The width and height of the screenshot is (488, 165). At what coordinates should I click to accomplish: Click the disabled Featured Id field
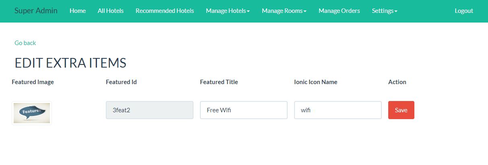click(x=150, y=110)
